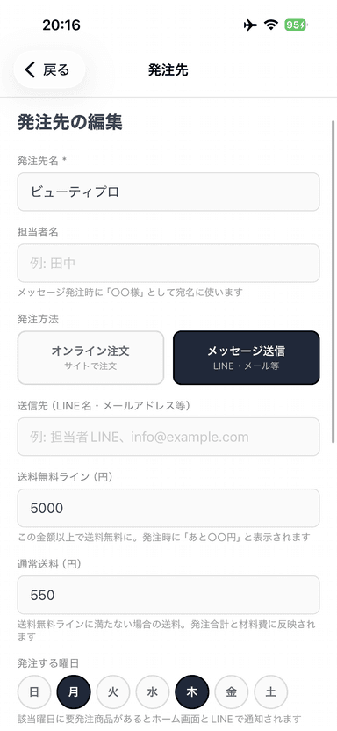Enable Tuesday 火 order day
The height and width of the screenshot is (731, 337).
pos(113,691)
